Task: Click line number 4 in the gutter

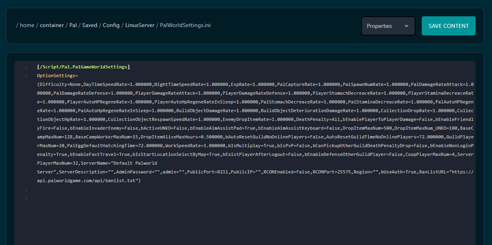Action: point(26,198)
